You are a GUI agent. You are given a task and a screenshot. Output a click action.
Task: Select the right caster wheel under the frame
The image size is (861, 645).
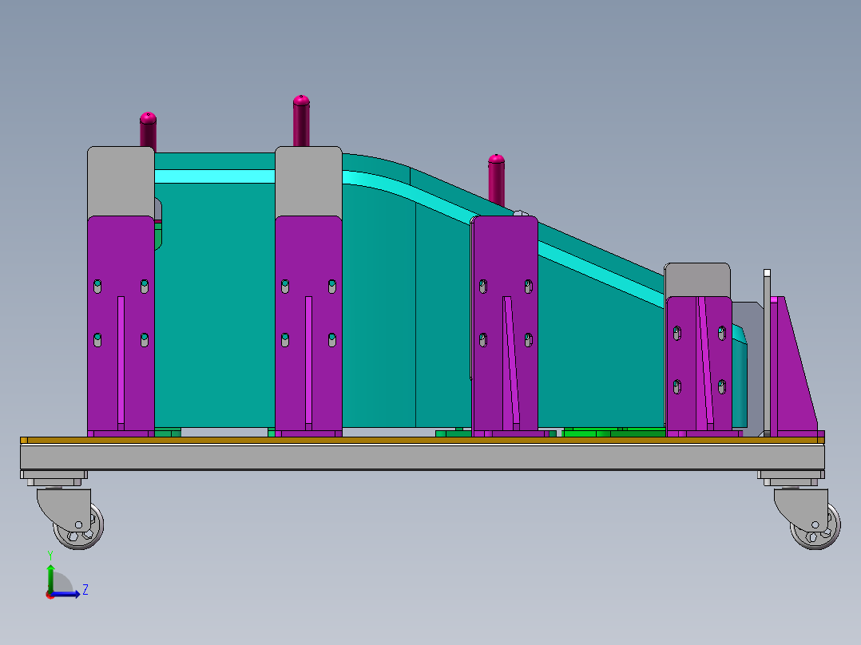pyautogui.click(x=815, y=526)
